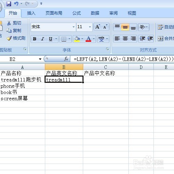The height and width of the screenshot is (174, 174).
Task: Select cell containing treadmill跑步机
Action: pos(22,79)
